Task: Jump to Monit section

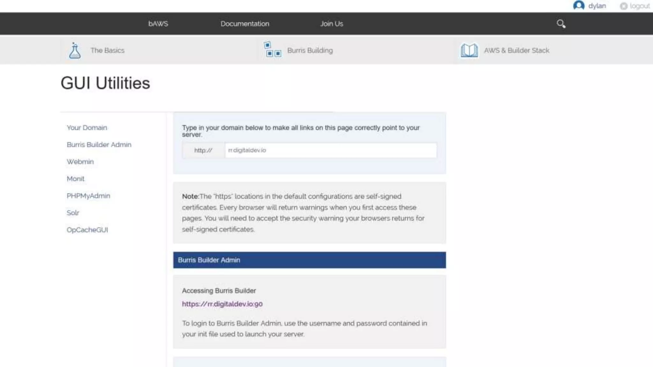Action: coord(76,179)
